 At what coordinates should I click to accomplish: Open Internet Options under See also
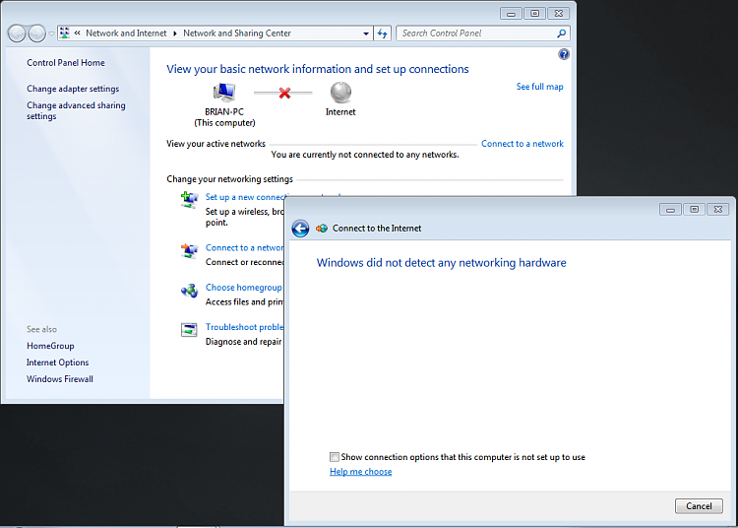point(57,363)
